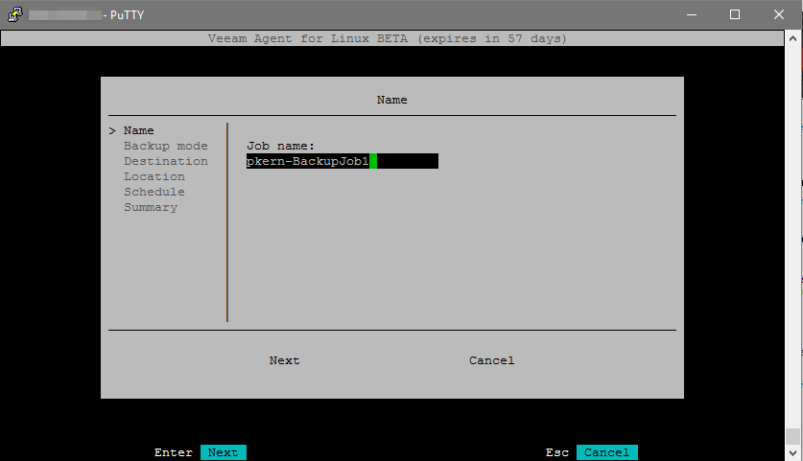803x461 pixels.
Task: Click the scrollbar down arrow
Action: (x=792, y=452)
